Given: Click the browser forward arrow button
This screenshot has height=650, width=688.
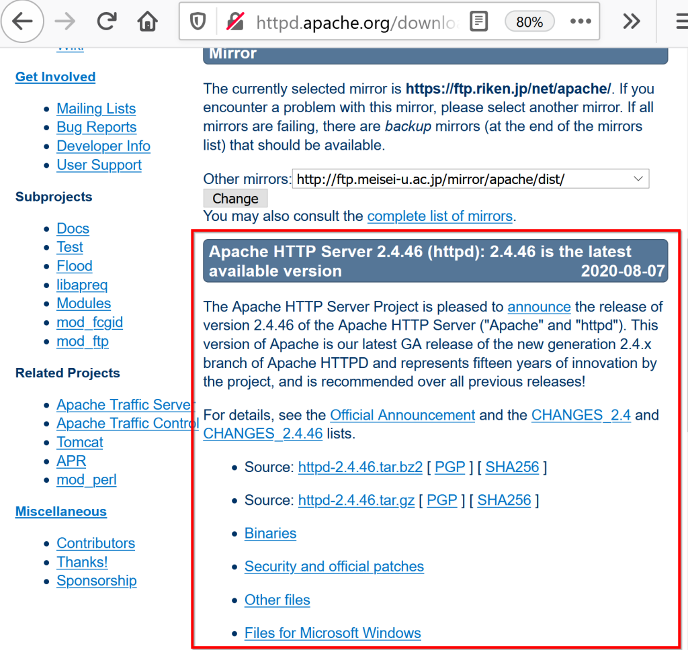Looking at the screenshot, I should (65, 22).
